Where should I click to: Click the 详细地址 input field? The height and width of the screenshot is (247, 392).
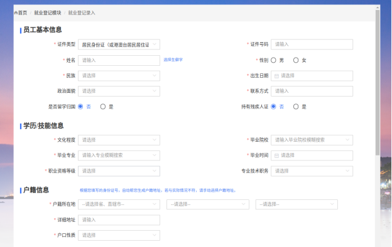(x=119, y=220)
